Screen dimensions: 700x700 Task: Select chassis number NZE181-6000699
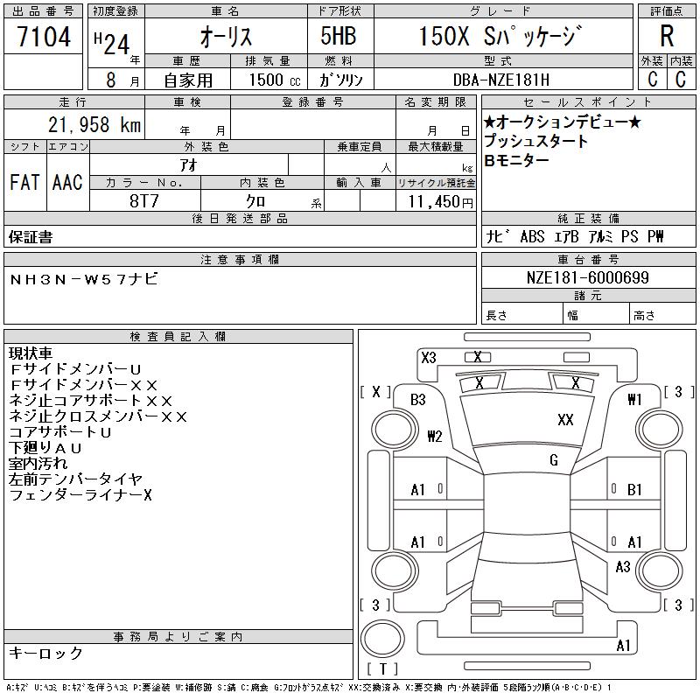pyautogui.click(x=587, y=277)
